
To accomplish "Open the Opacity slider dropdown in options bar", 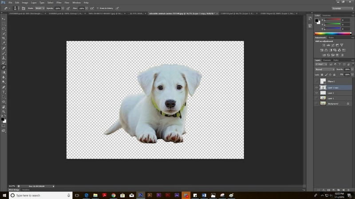I will coord(63,8).
